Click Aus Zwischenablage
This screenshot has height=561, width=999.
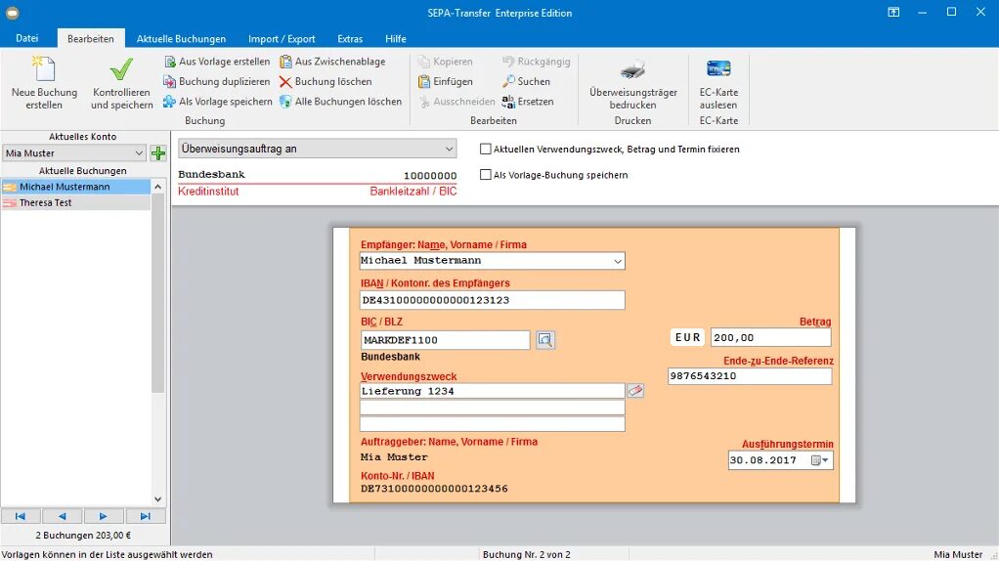coord(332,62)
